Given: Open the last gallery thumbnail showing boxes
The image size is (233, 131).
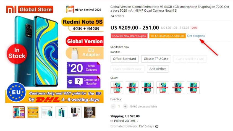Looking at the screenshot, I should pyautogui.click(x=90, y=112).
